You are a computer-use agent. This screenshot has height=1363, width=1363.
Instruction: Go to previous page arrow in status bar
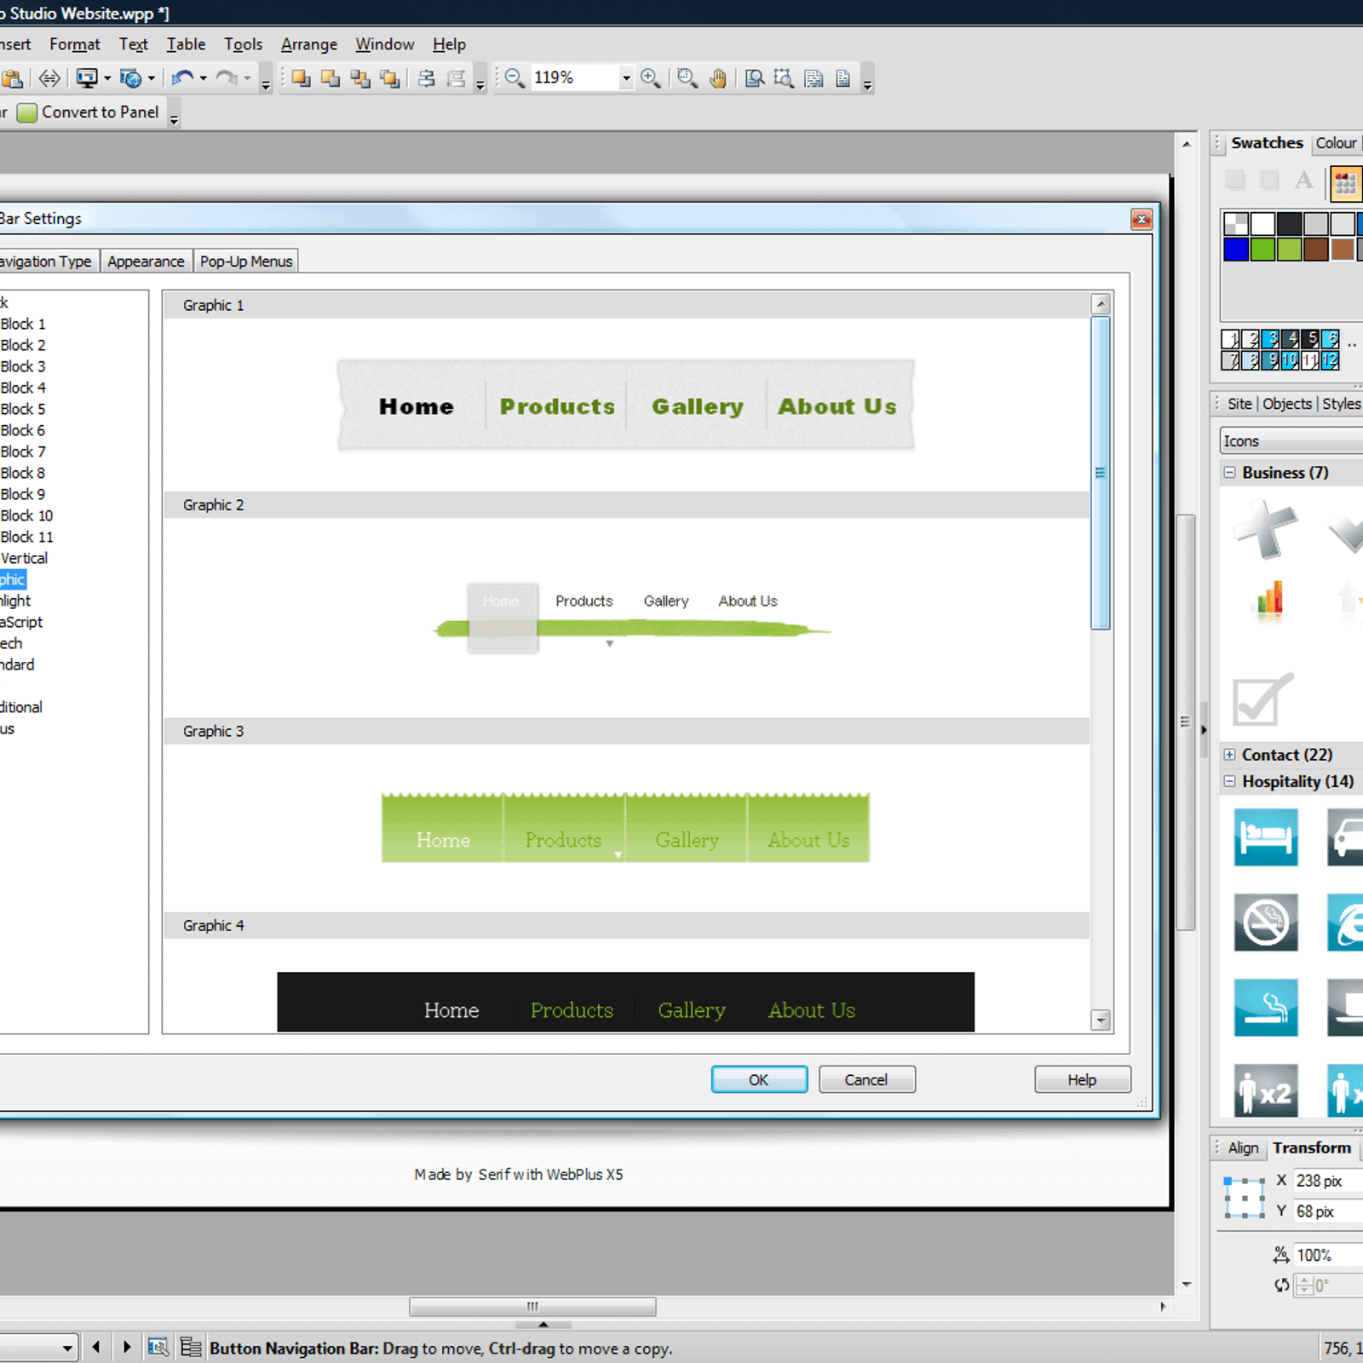[x=96, y=1347]
